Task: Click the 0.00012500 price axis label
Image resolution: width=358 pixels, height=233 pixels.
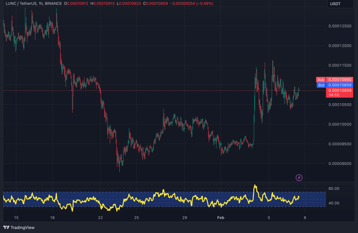Action: click(x=340, y=26)
